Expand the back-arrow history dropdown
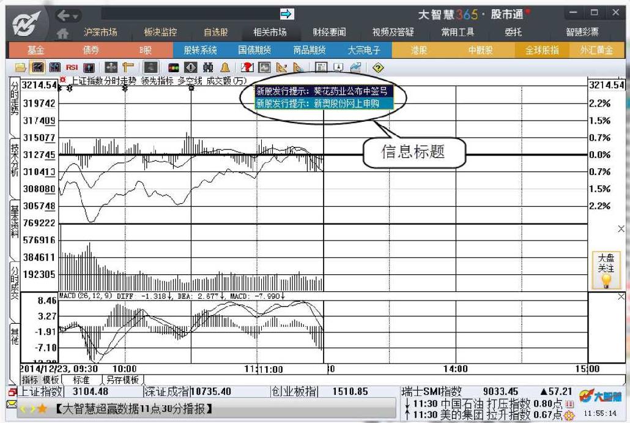Viewport: 630px width, 423px height. point(75,17)
